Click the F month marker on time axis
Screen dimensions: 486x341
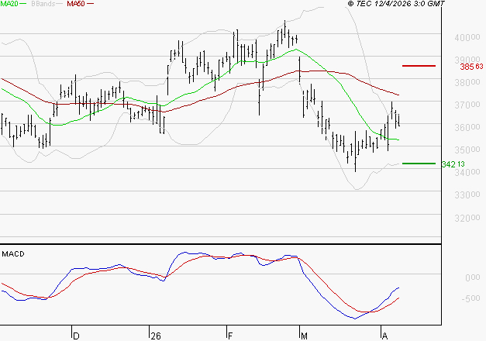pos(230,336)
